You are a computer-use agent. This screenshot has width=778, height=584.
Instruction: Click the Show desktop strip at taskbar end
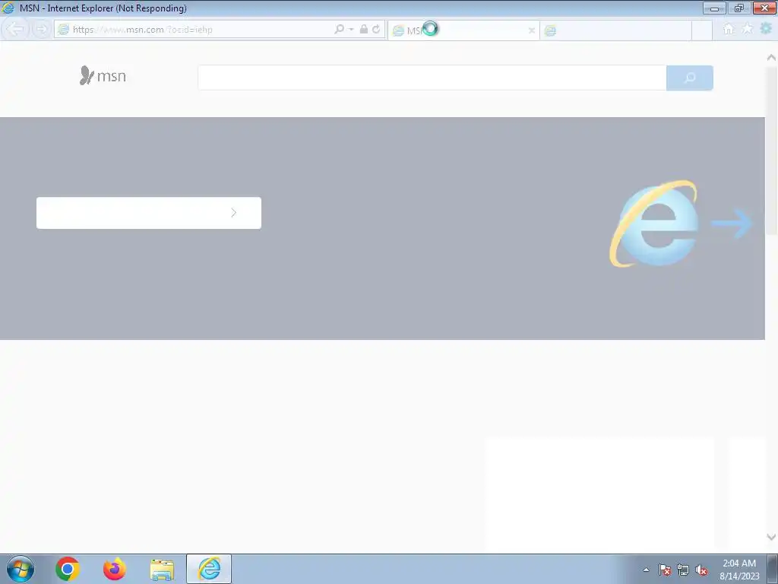click(x=773, y=569)
